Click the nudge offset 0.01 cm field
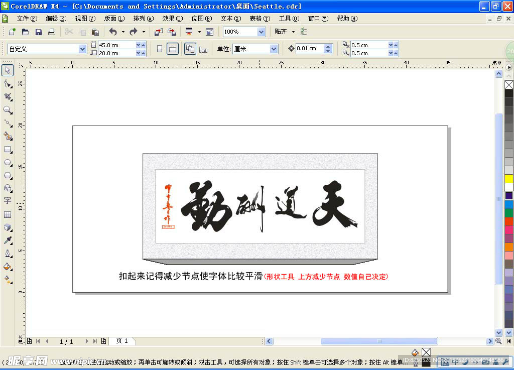This screenshot has height=370, width=514. pyautogui.click(x=309, y=49)
